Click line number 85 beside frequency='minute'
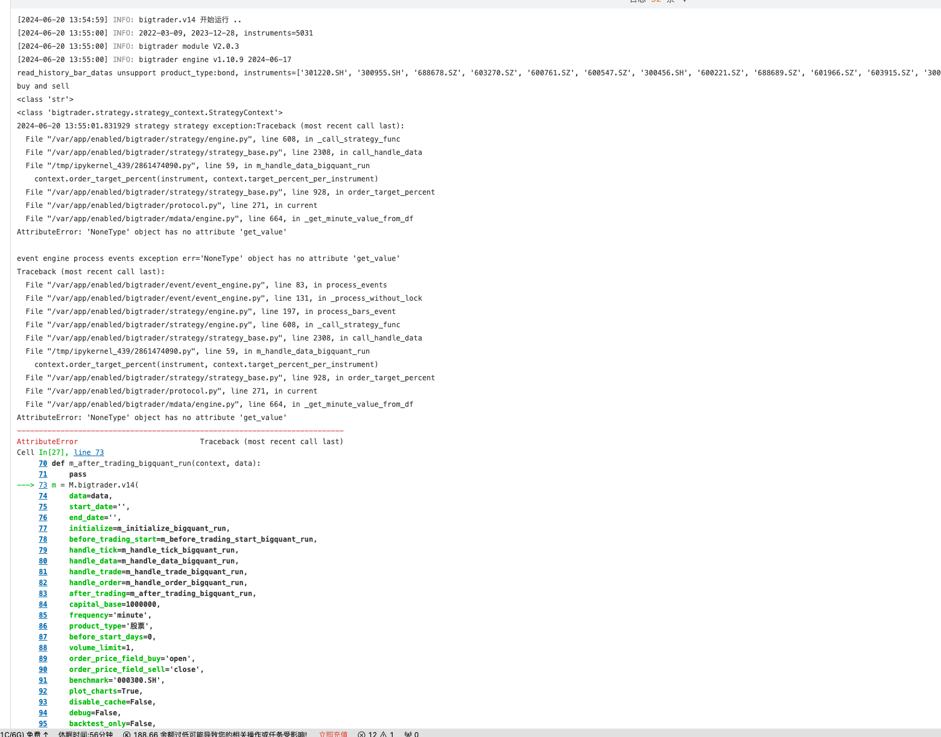Screen dimensions: 941x737 [43, 615]
